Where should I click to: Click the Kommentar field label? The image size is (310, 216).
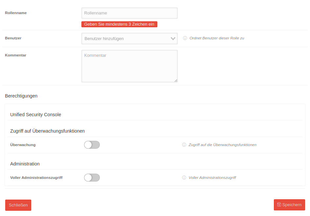pos(15,55)
